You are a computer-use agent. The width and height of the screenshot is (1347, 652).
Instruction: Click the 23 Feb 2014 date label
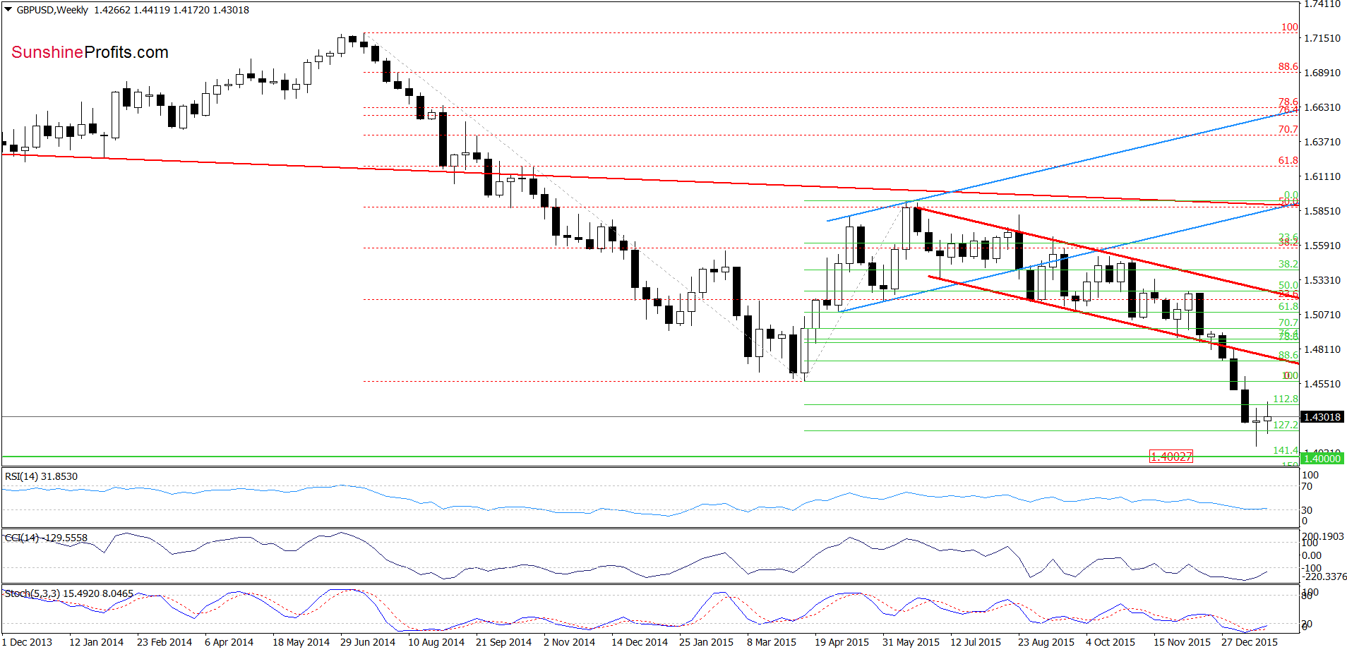point(164,642)
